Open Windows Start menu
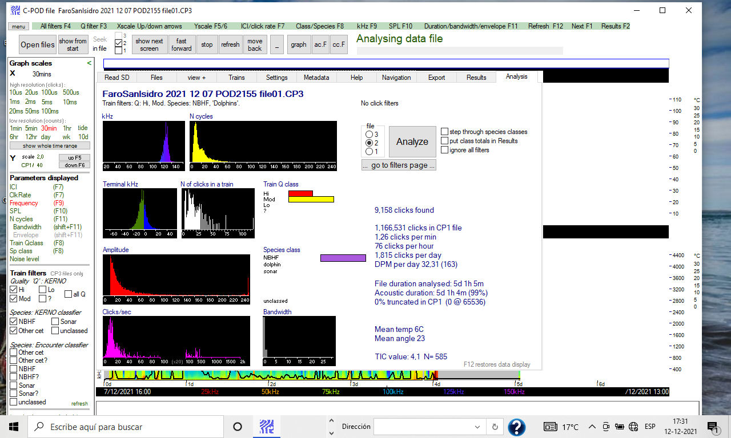Image resolution: width=731 pixels, height=438 pixels. click(x=14, y=427)
